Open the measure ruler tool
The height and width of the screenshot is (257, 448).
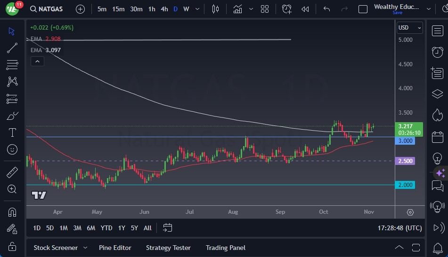pos(12,172)
